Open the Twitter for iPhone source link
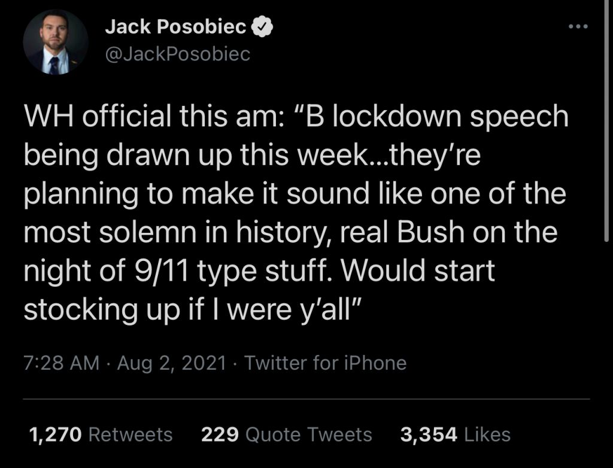The width and height of the screenshot is (613, 468). [x=325, y=363]
